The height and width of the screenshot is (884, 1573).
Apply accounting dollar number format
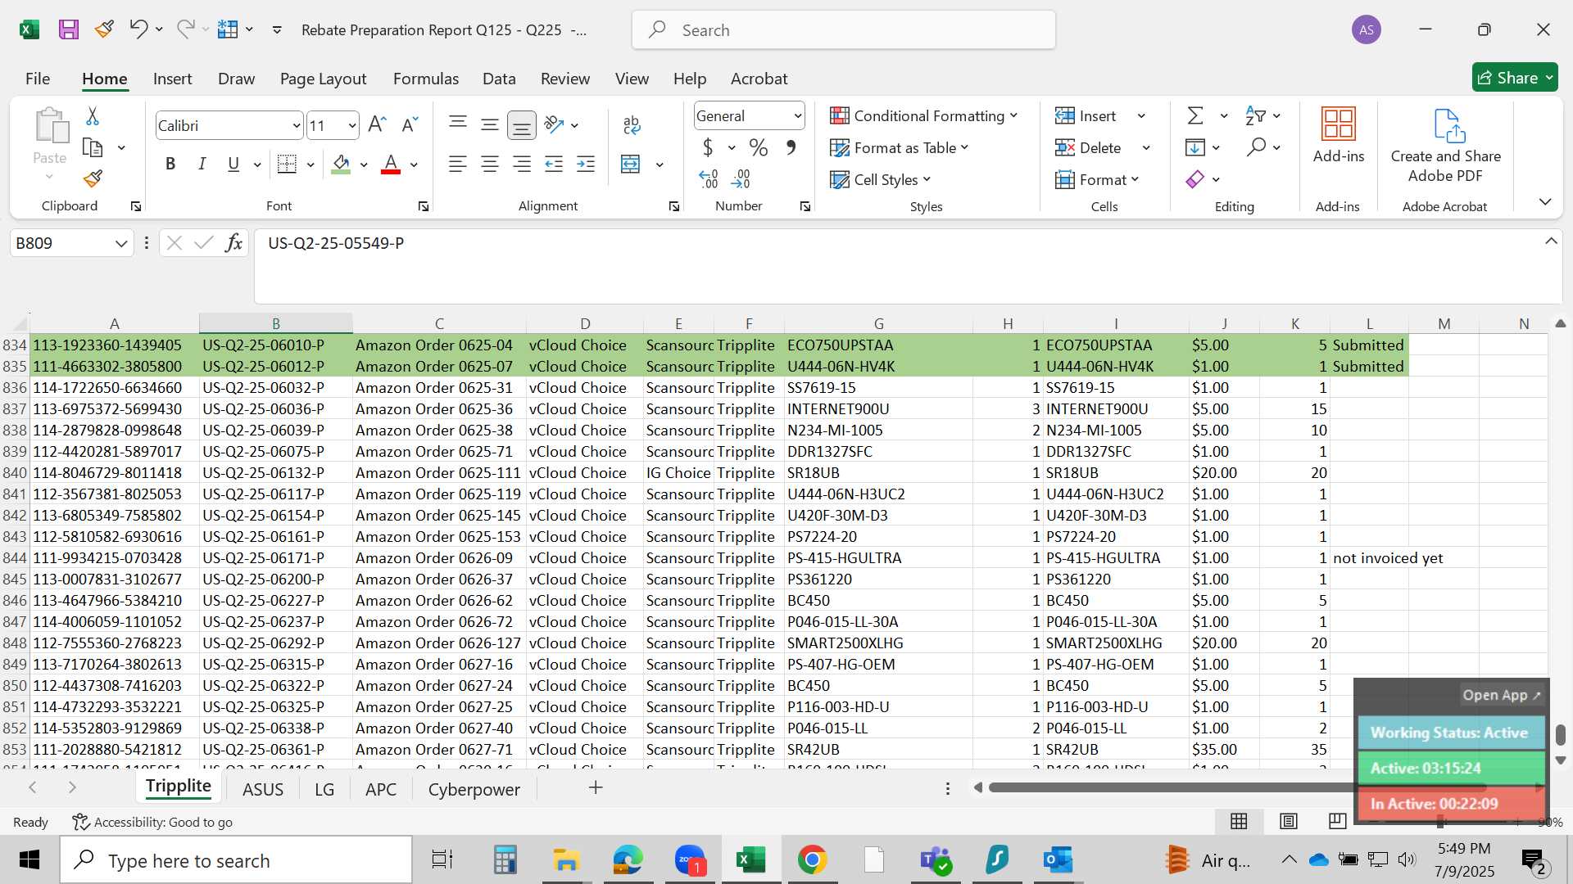708,147
